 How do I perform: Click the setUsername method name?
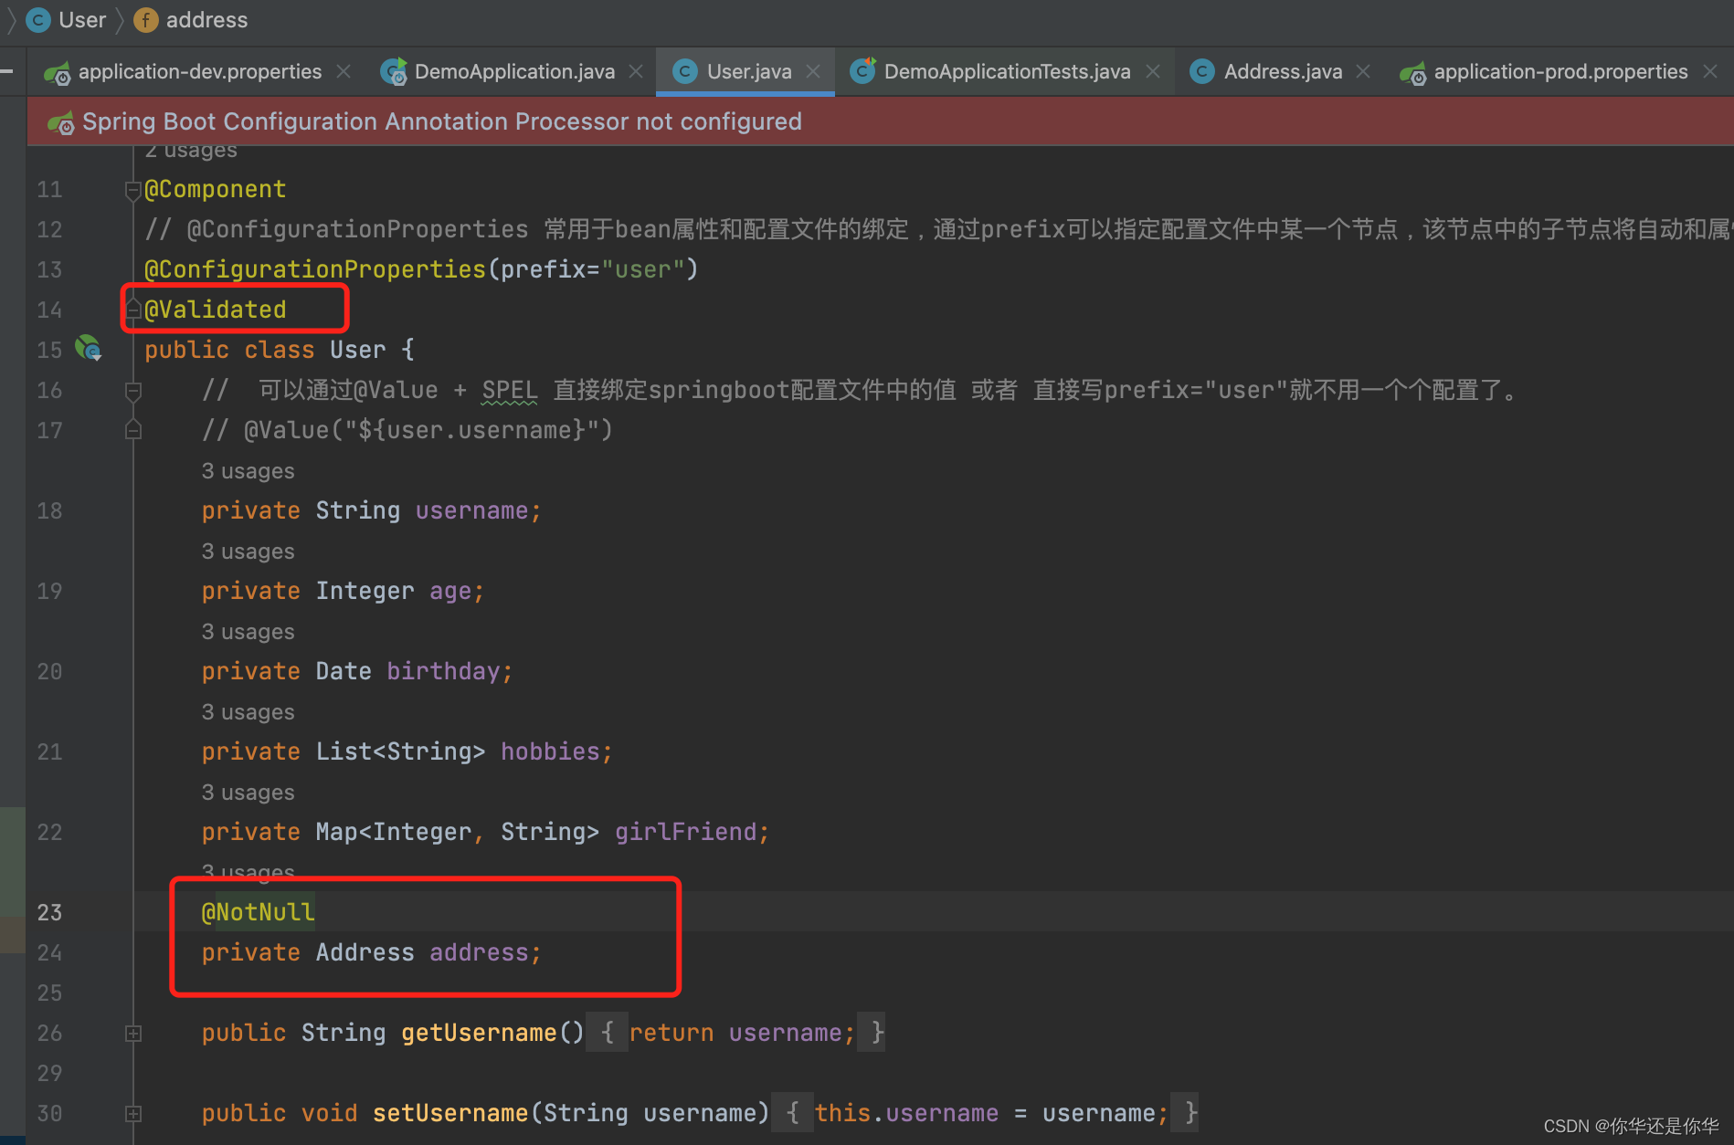point(450,1113)
